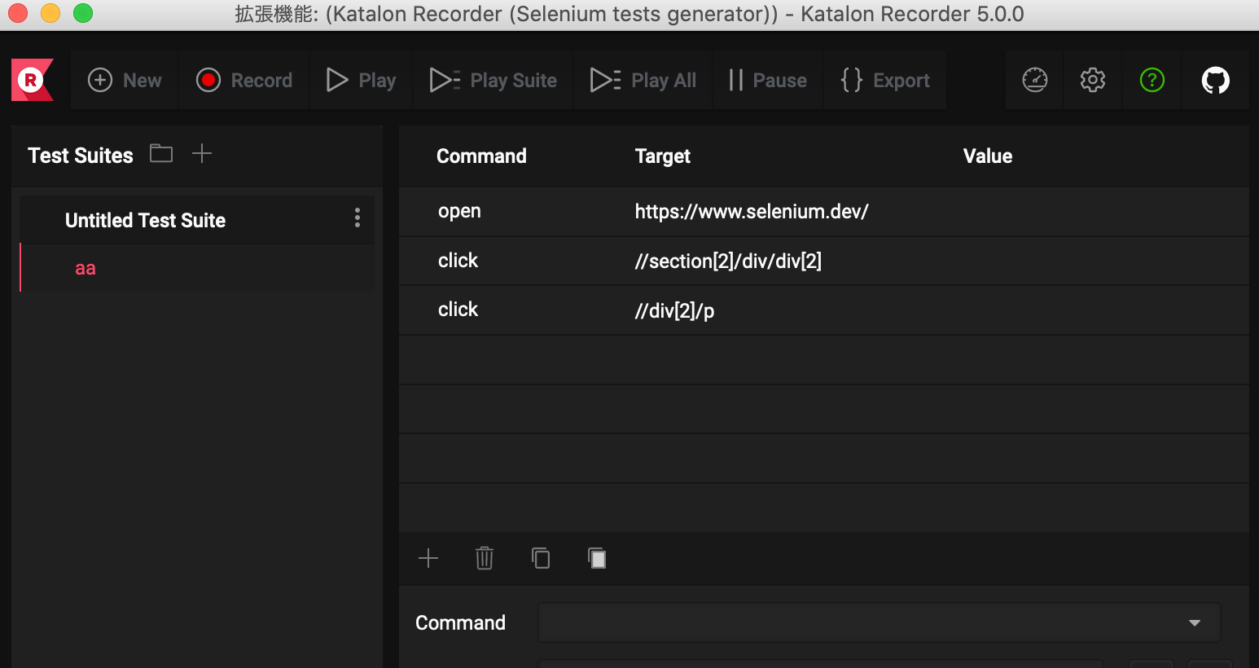
Task: Delete selected command with trash icon
Action: coord(485,558)
